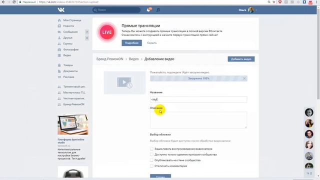Click the VK logo in header
Screen dimensions: 320x180
click(x=61, y=10)
